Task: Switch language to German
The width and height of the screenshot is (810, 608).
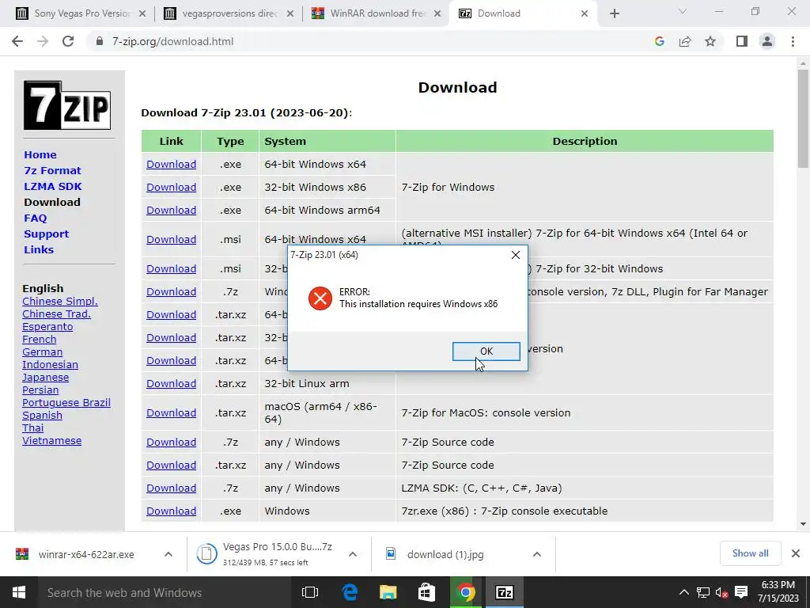Action: click(43, 352)
